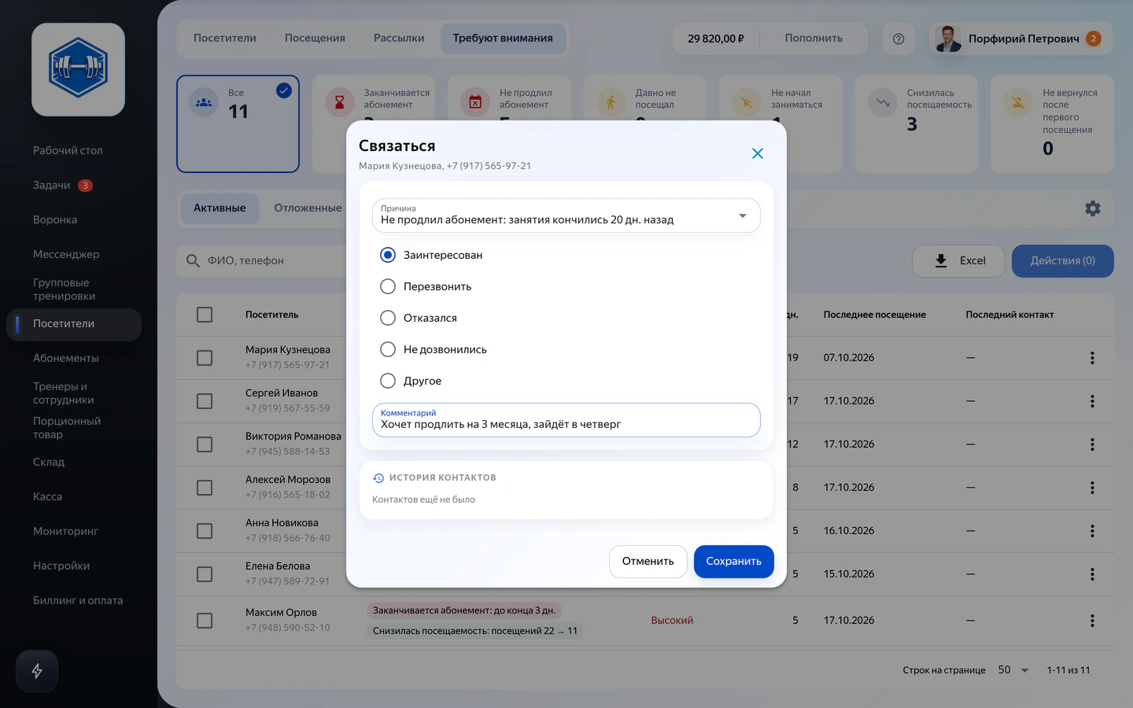Click the notification badge showing 2
This screenshot has height=708, width=1133.
tap(1093, 39)
